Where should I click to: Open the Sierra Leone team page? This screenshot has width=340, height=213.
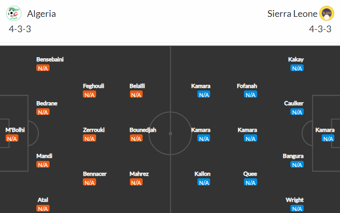(x=292, y=14)
